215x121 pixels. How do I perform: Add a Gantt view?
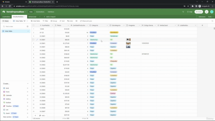pos(28,113)
